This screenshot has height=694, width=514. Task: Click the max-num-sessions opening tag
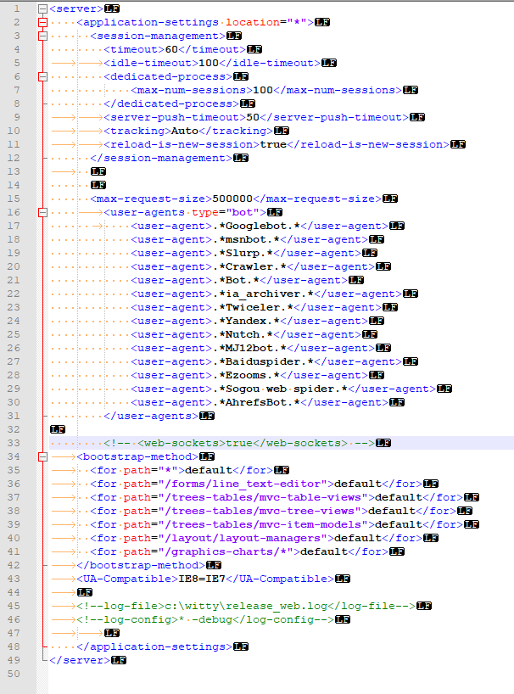coord(192,90)
